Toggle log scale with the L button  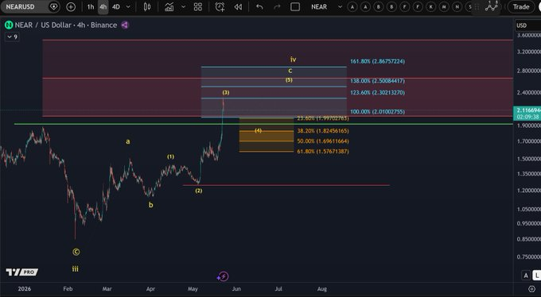click(536, 276)
